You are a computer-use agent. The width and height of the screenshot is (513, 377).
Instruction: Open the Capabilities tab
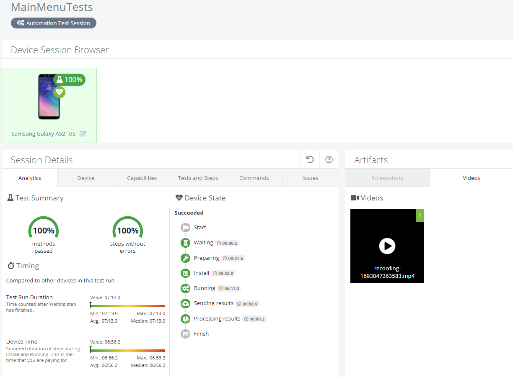142,178
